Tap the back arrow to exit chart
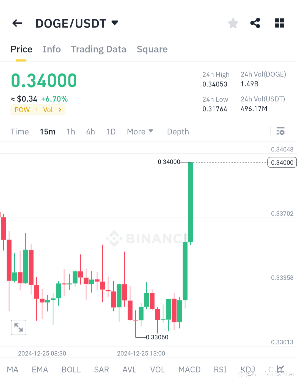297x380 pixels. [17, 23]
